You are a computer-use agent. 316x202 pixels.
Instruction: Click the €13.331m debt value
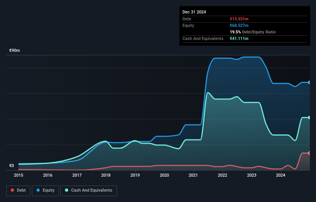click(x=239, y=19)
